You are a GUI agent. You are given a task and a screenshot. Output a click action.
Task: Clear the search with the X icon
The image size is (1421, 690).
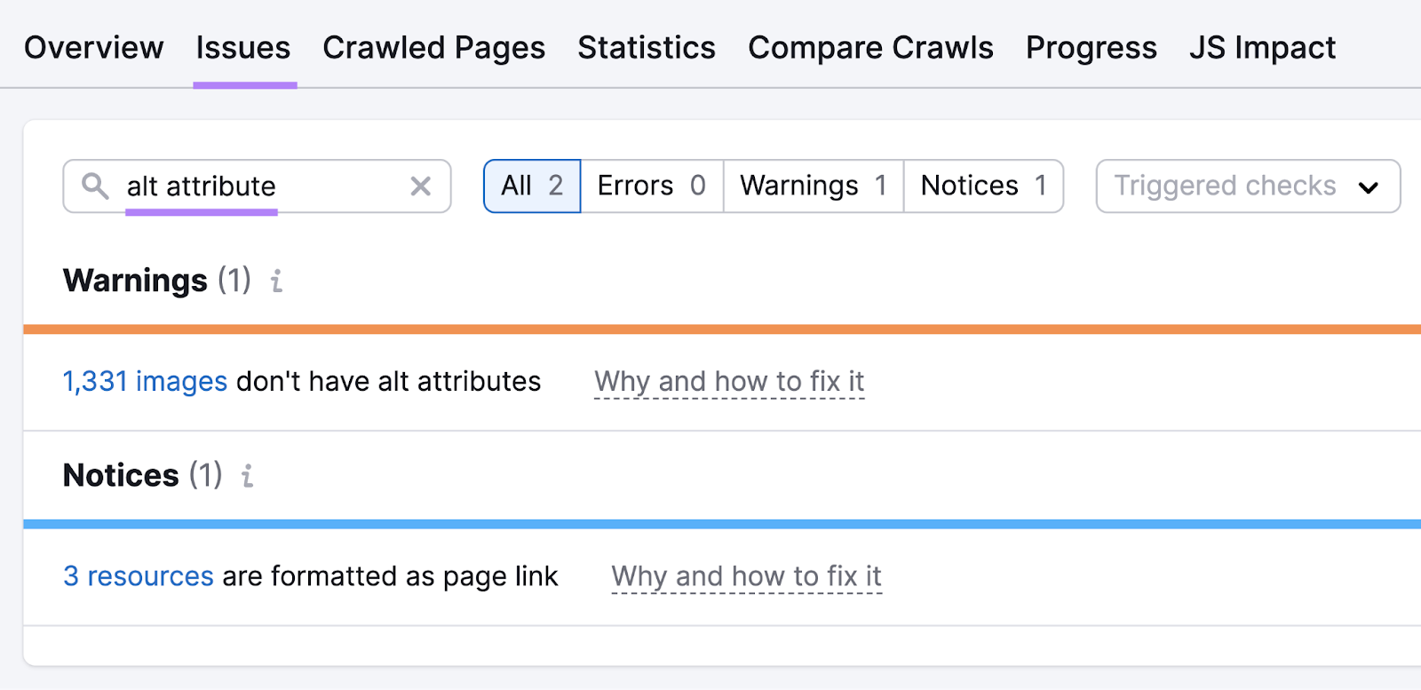pyautogui.click(x=420, y=186)
